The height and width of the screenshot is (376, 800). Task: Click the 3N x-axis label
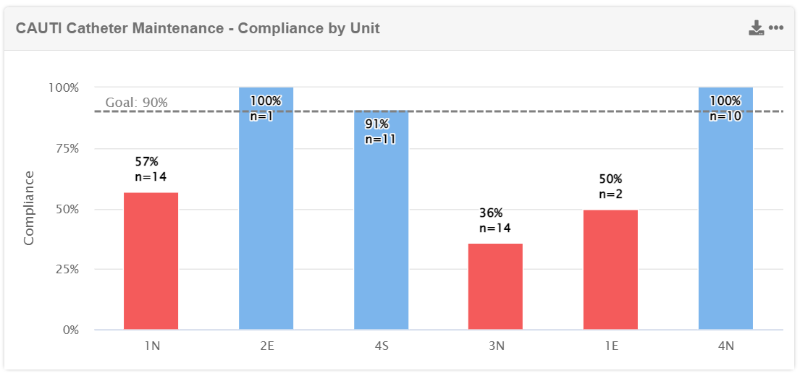tap(496, 346)
